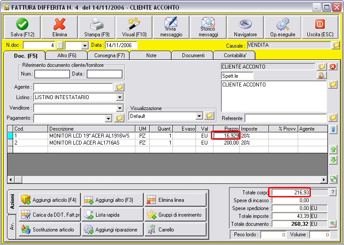
Task: Click the Agente input field
Action: (x=73, y=87)
